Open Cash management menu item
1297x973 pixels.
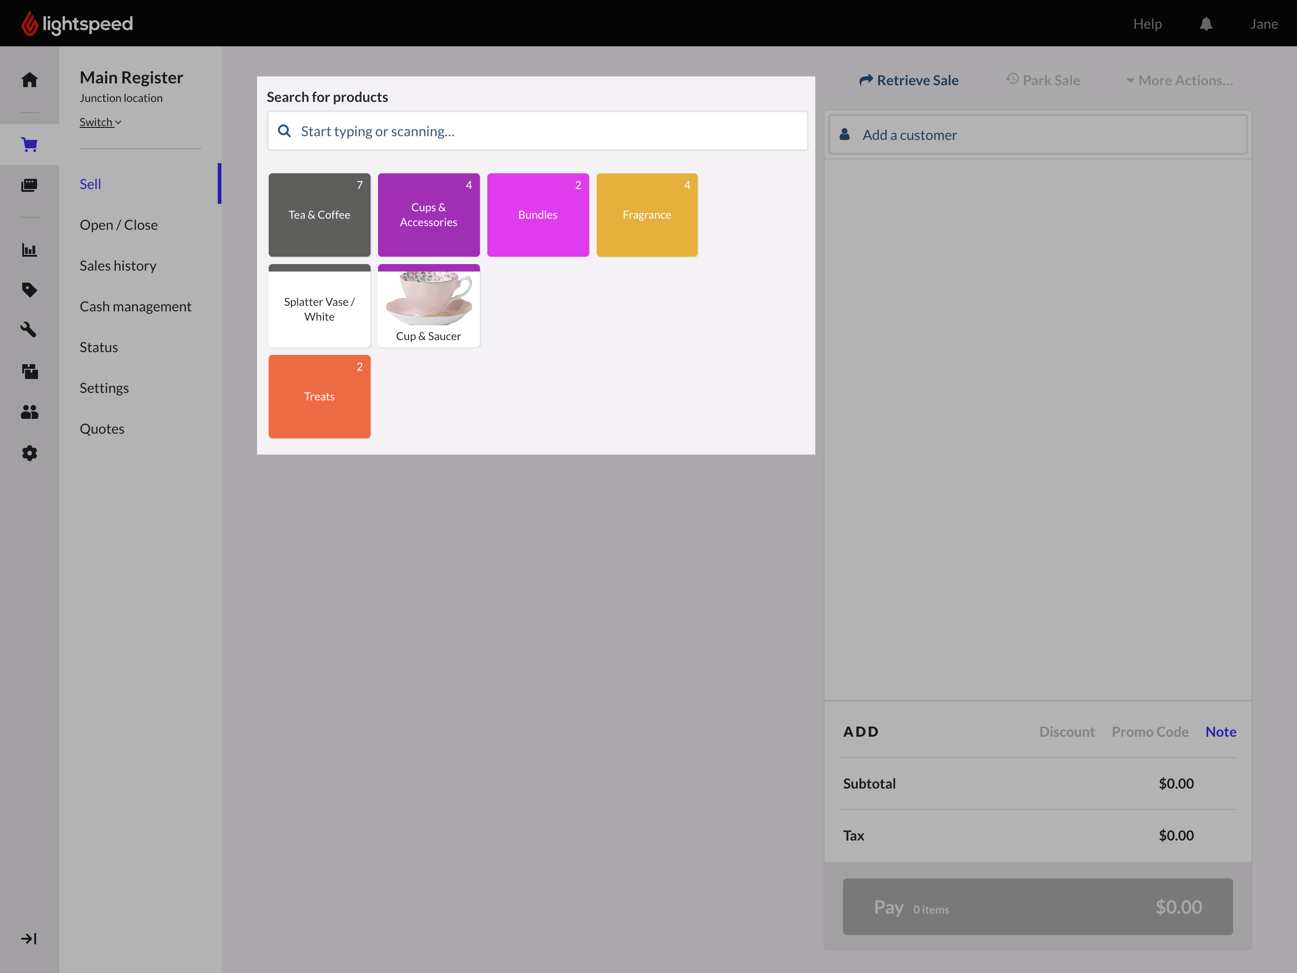click(135, 307)
